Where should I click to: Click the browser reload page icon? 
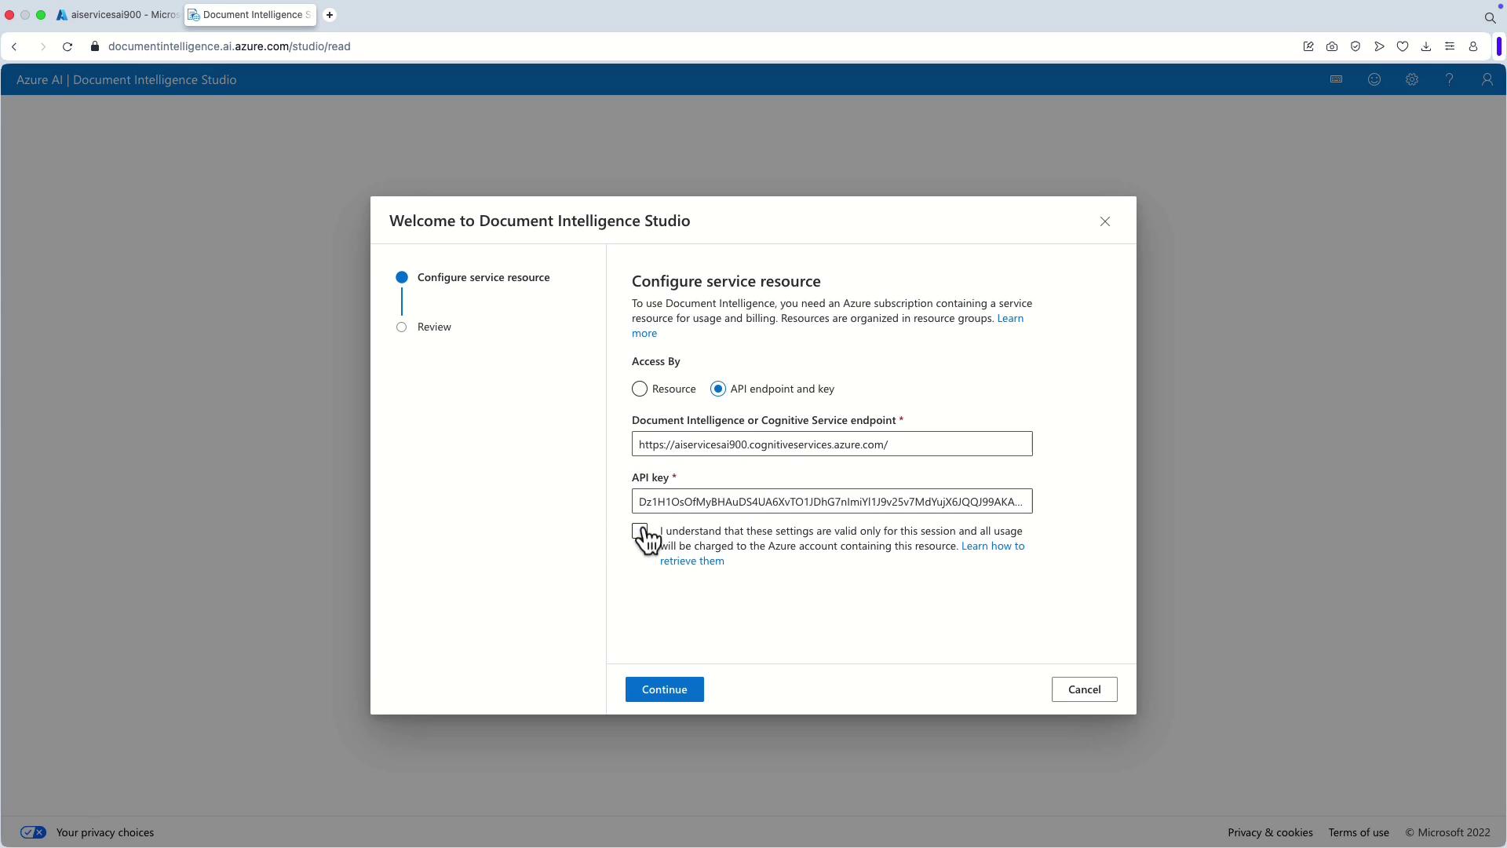(x=68, y=46)
